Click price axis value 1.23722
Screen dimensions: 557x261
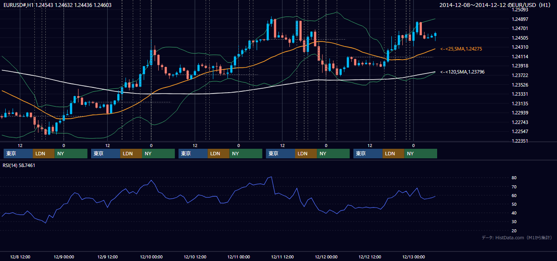520,75
